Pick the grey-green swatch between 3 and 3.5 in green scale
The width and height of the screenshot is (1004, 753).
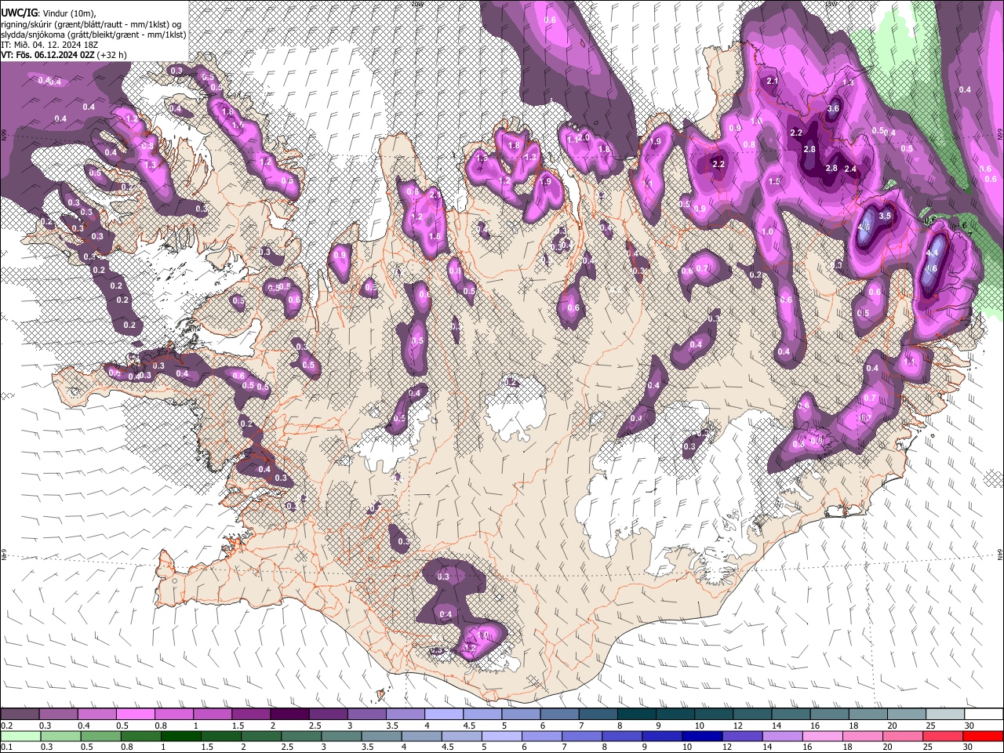pyautogui.click(x=341, y=737)
